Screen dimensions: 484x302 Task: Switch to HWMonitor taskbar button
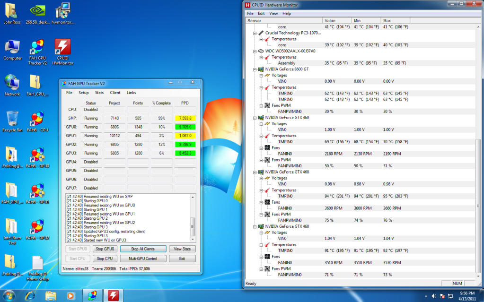[x=113, y=296]
